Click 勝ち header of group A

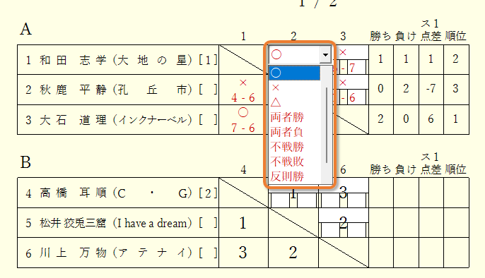click(381, 37)
